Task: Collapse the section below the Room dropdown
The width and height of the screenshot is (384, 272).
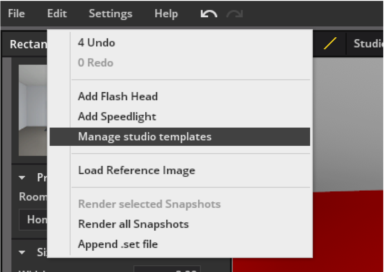Action: click(x=22, y=252)
